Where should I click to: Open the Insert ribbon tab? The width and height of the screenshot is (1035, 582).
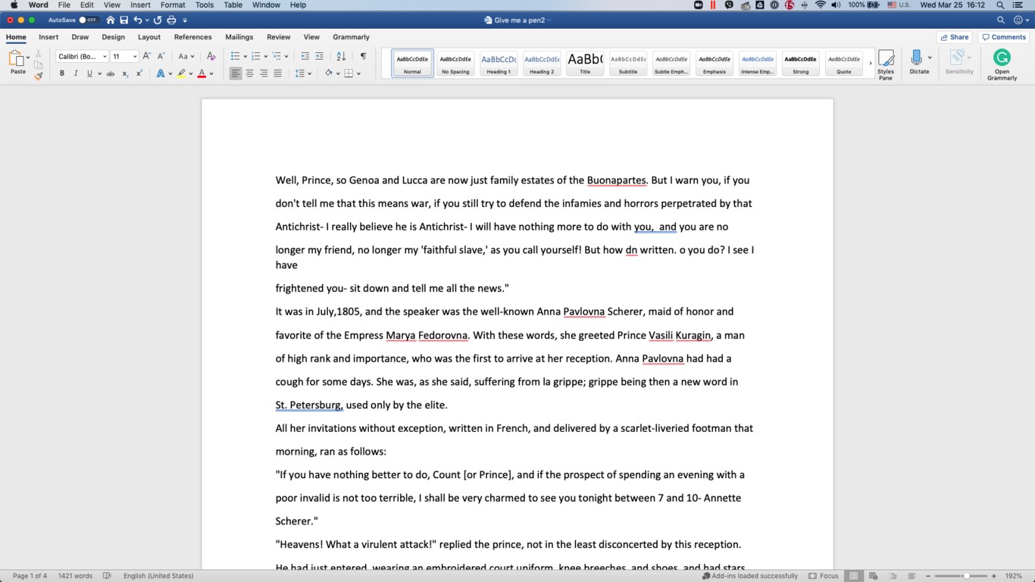tap(48, 36)
